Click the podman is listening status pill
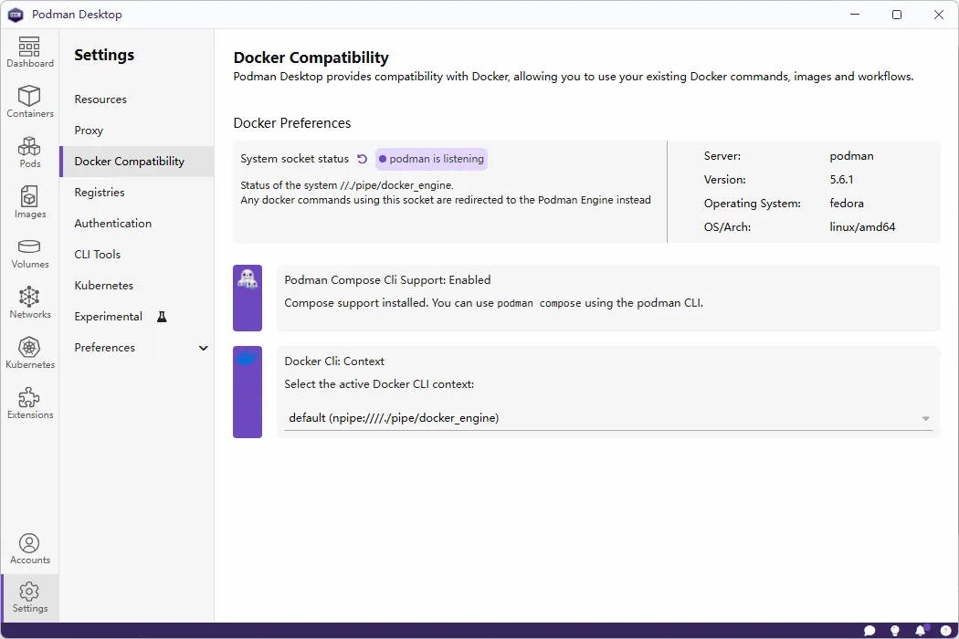This screenshot has width=959, height=639. [430, 159]
